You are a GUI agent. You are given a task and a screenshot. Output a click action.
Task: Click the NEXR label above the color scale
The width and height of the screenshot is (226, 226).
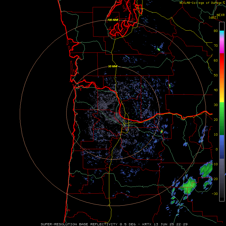click(220, 15)
